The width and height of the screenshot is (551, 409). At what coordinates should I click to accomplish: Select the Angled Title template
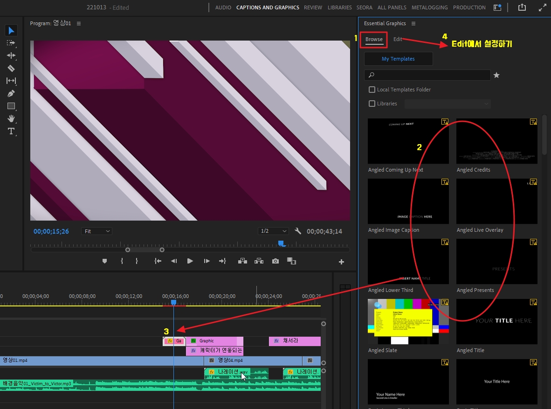pyautogui.click(x=497, y=321)
